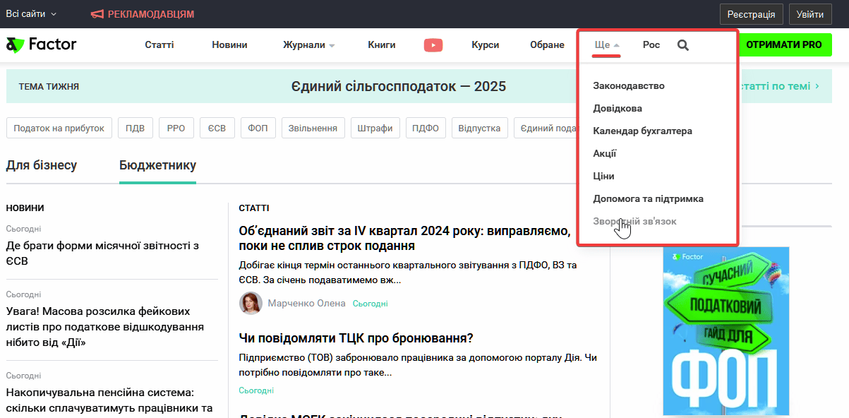Open article Чи повідомляти ТЦК про бронювання
The image size is (849, 418).
click(356, 338)
